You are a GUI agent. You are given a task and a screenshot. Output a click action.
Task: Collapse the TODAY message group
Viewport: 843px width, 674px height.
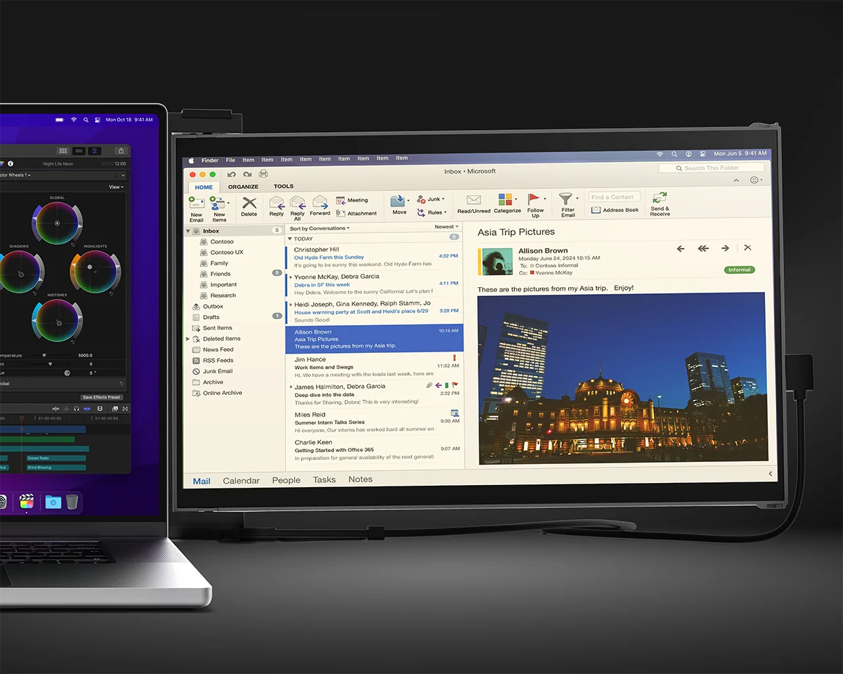pos(290,239)
